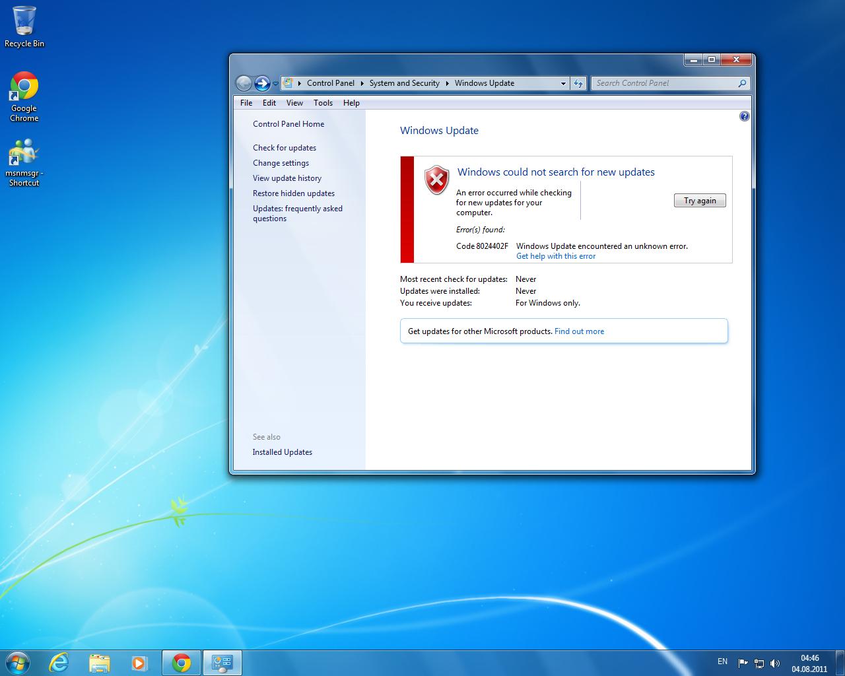The height and width of the screenshot is (676, 845).
Task: Open the Edit menu
Action: [269, 103]
